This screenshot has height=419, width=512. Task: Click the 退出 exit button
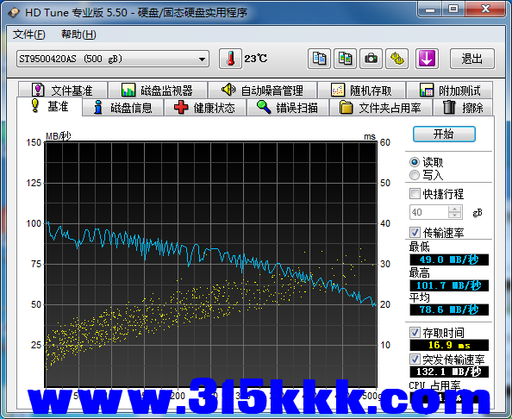pyautogui.click(x=472, y=59)
